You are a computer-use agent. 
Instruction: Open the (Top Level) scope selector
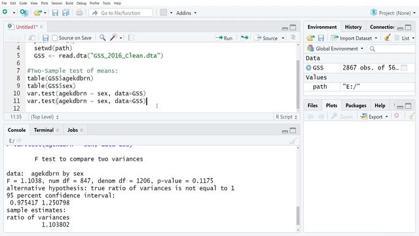pyautogui.click(x=45, y=117)
